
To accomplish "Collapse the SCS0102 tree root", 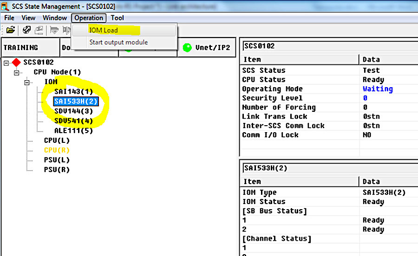I will point(6,63).
